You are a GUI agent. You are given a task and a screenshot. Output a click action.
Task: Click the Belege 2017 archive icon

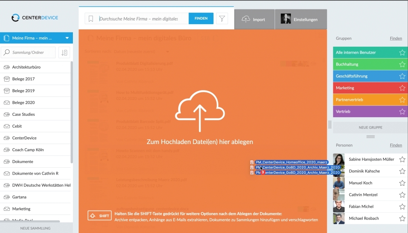coord(7,79)
